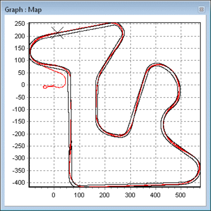Click the Graph : Map title text

click(x=23, y=10)
